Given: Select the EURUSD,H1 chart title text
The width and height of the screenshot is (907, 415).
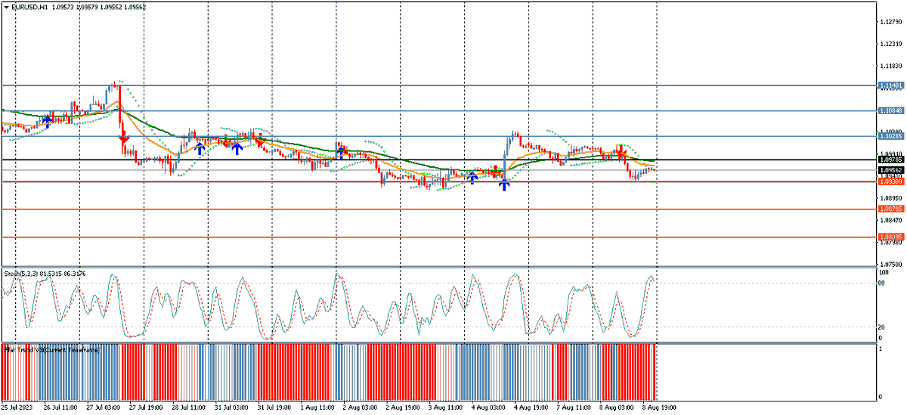Looking at the screenshot, I should pos(29,6).
